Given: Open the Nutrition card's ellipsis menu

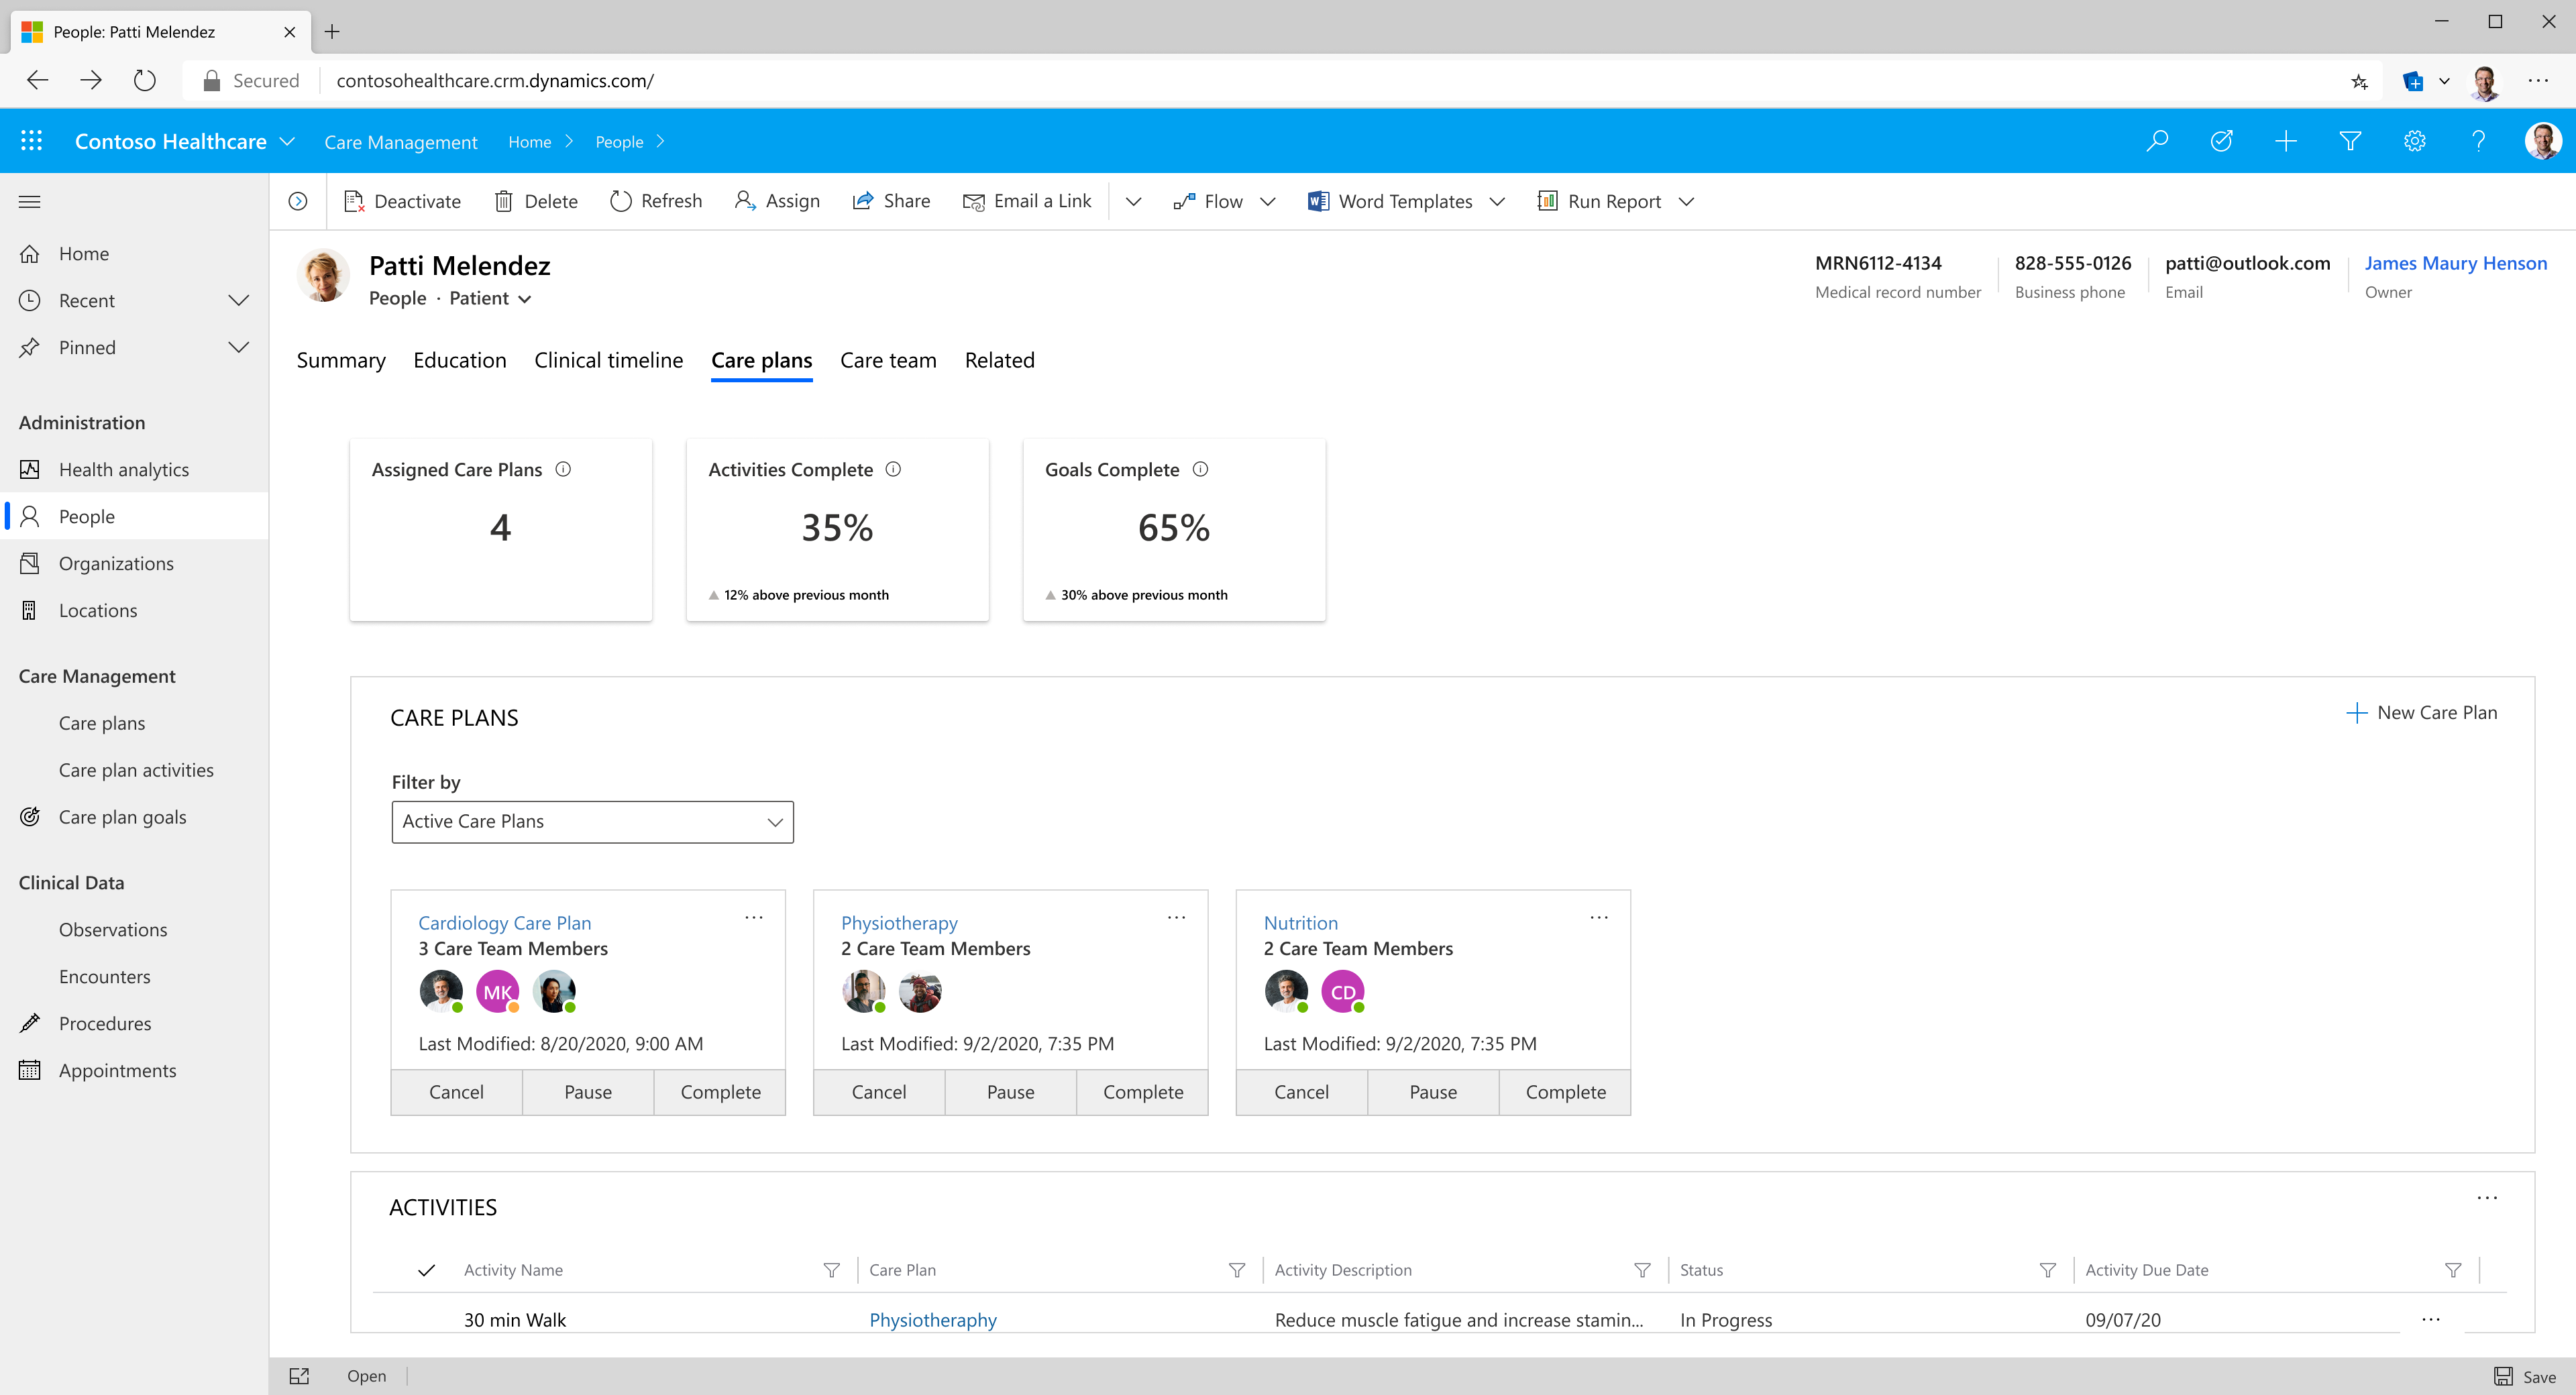Looking at the screenshot, I should (x=1597, y=917).
